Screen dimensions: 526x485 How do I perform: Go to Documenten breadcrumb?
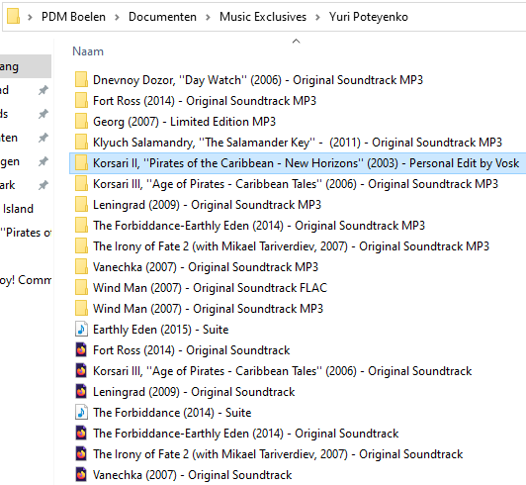pyautogui.click(x=163, y=17)
